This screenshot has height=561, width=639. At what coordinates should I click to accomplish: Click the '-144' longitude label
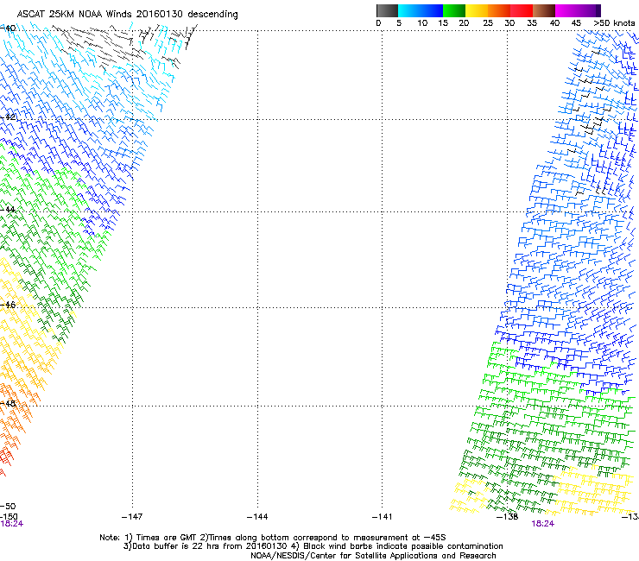257,517
